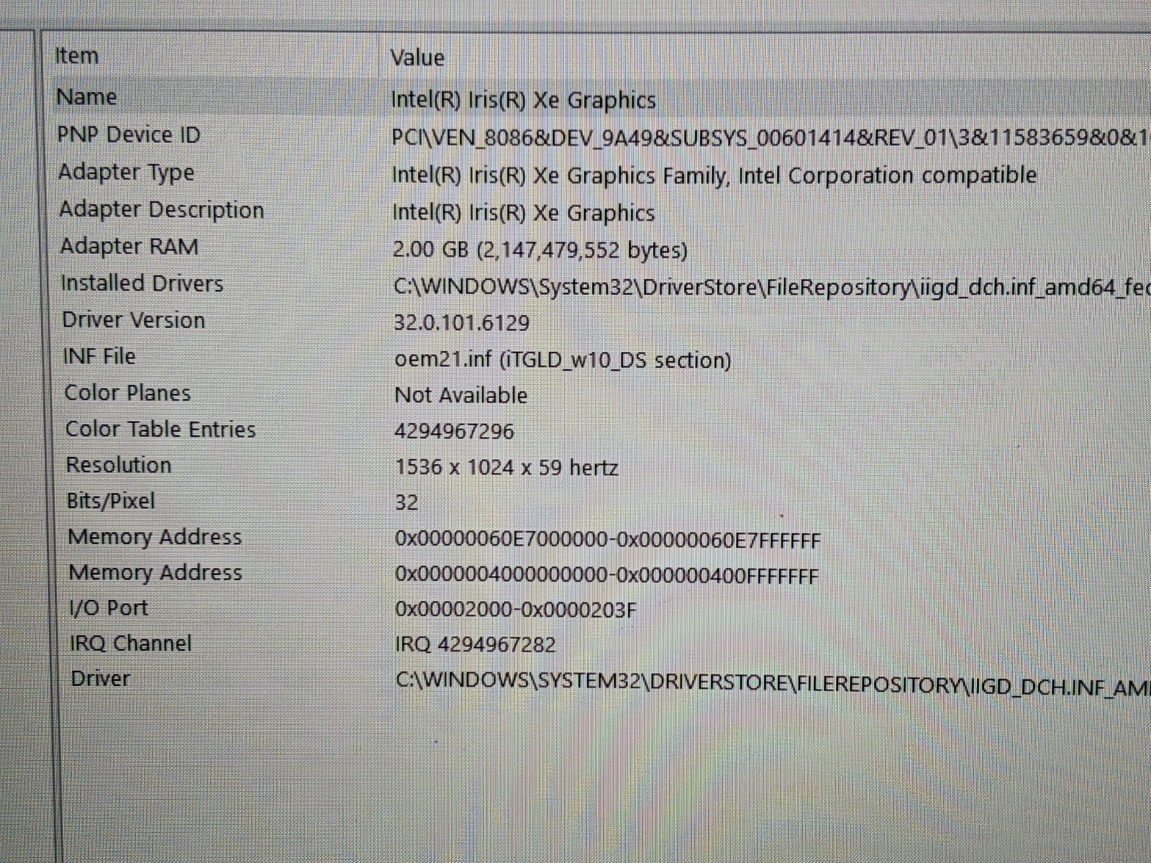Select the I/O Port row label
This screenshot has width=1151, height=863.
pyautogui.click(x=109, y=608)
